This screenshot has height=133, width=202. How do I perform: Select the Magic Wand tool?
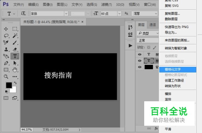tap(15, 36)
